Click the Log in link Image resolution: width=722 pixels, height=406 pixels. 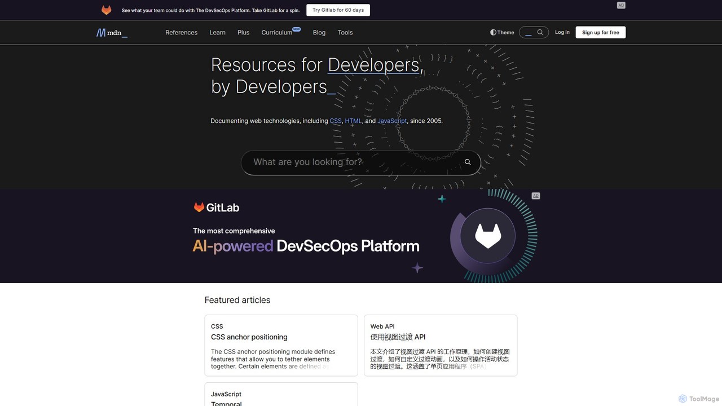click(562, 32)
